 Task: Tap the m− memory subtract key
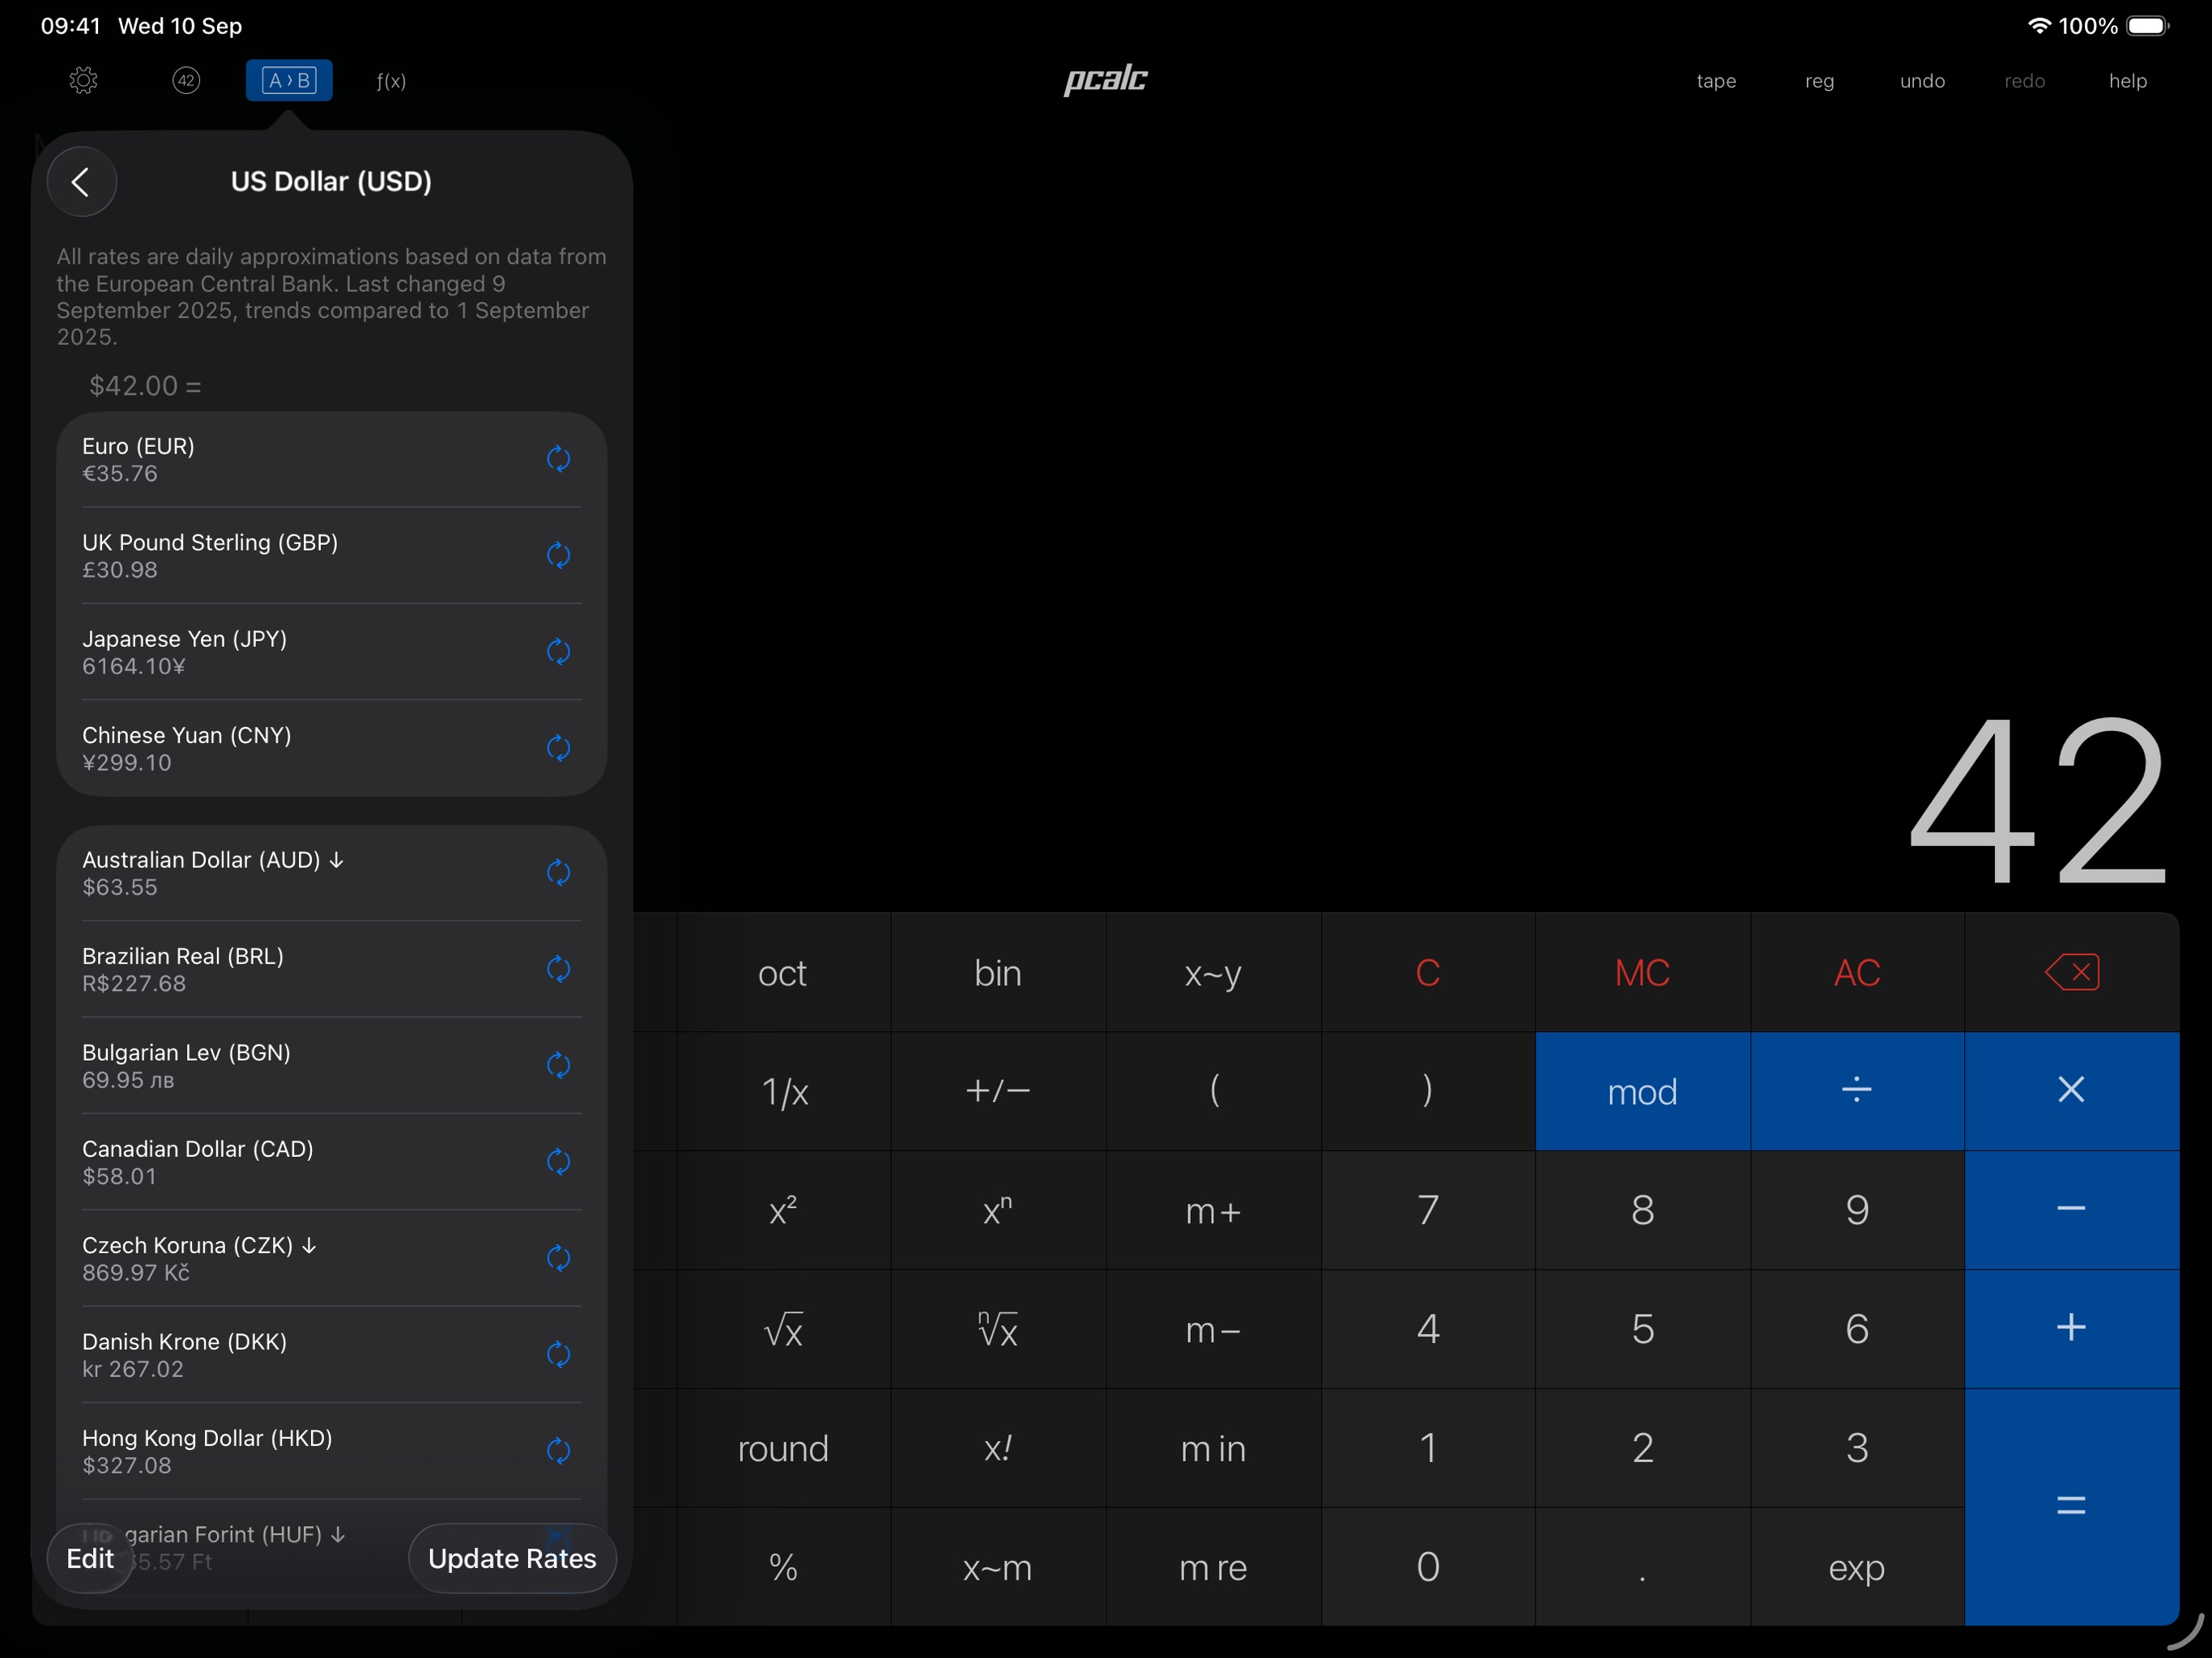click(1213, 1329)
